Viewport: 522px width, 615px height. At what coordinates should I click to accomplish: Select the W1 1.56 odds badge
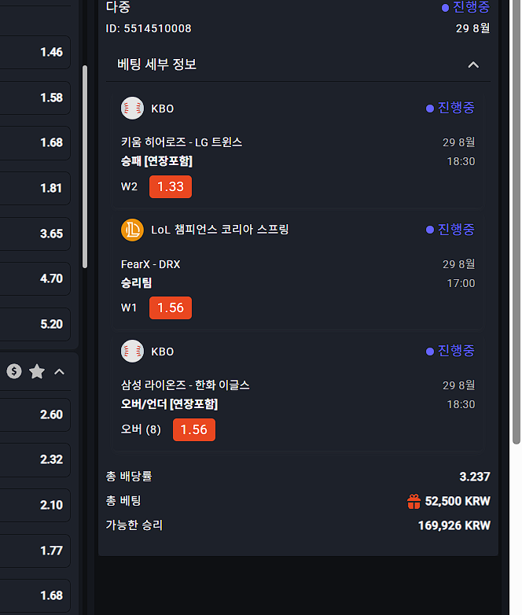coord(171,308)
